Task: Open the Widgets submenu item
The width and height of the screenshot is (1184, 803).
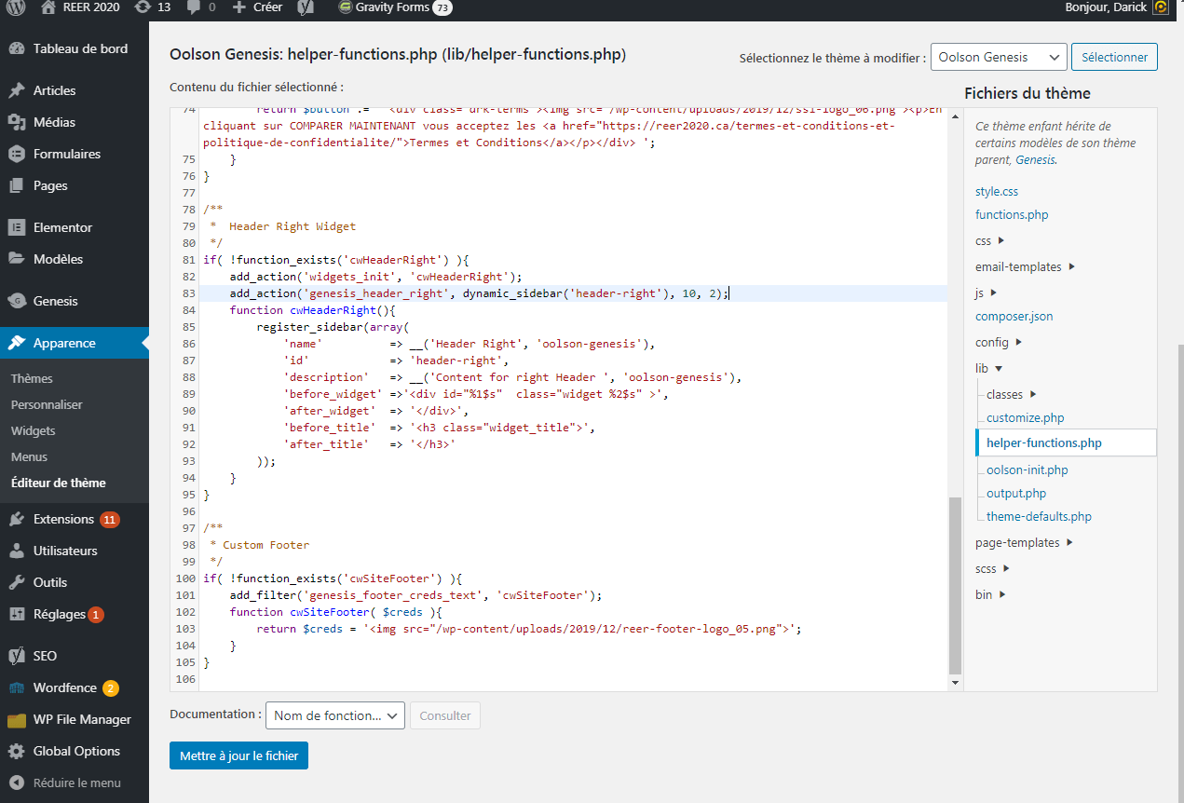Action: 34,430
